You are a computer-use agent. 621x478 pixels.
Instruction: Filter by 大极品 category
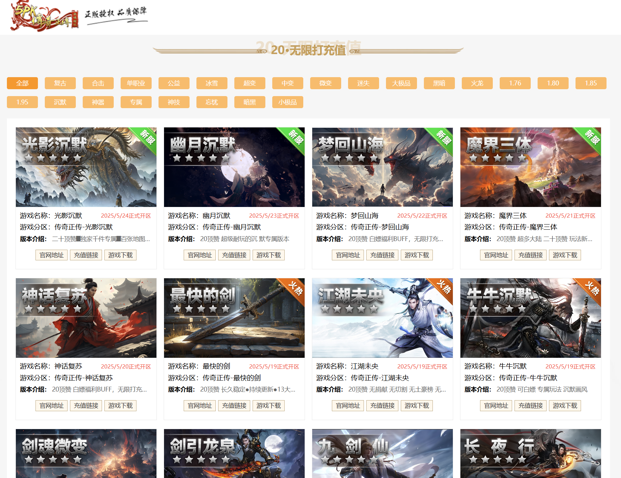(401, 83)
